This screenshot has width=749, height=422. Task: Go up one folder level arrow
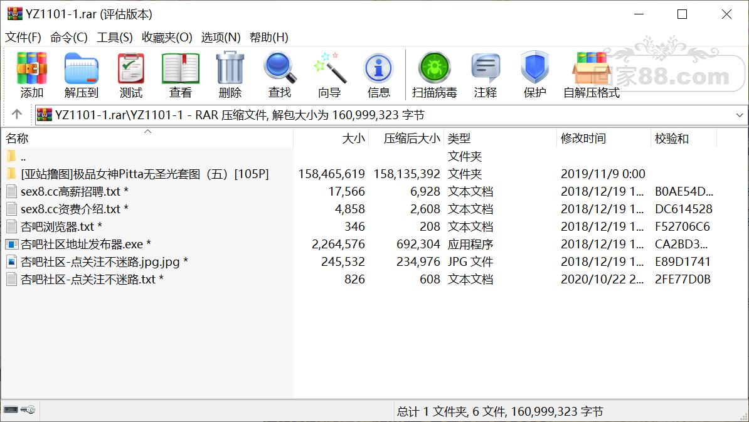tap(17, 114)
